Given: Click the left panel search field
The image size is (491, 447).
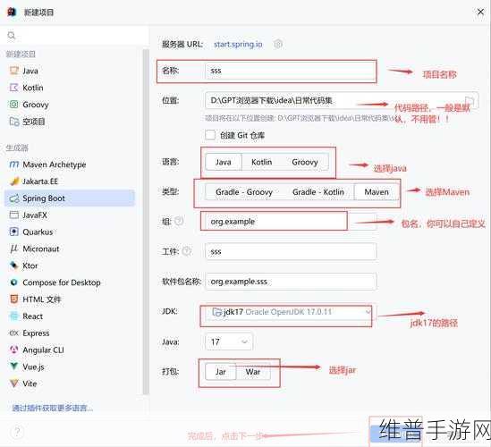Looking at the screenshot, I should [x=74, y=36].
